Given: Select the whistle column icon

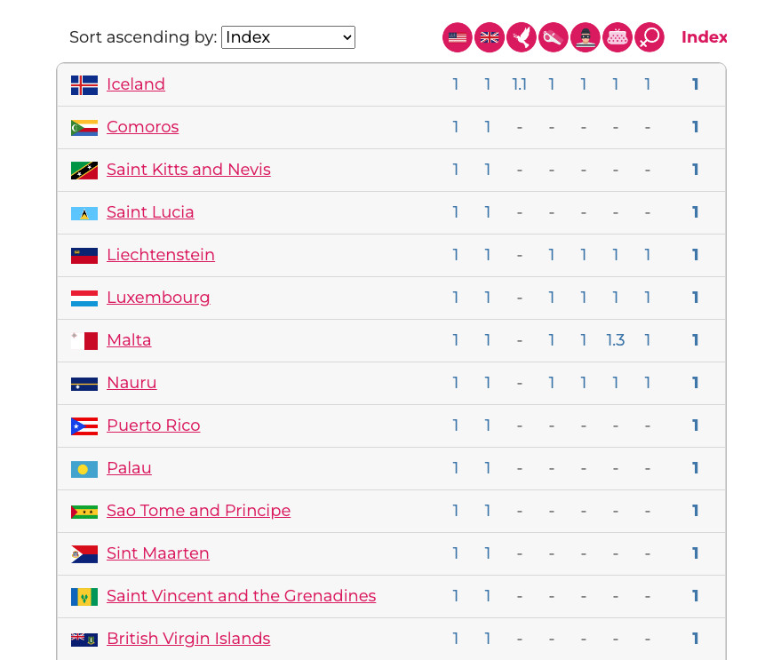Looking at the screenshot, I should (553, 37).
